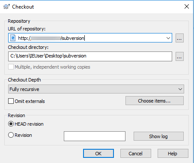Open the URL of repository dropdown arrow
The height and width of the screenshot is (163, 194).
click(168, 38)
